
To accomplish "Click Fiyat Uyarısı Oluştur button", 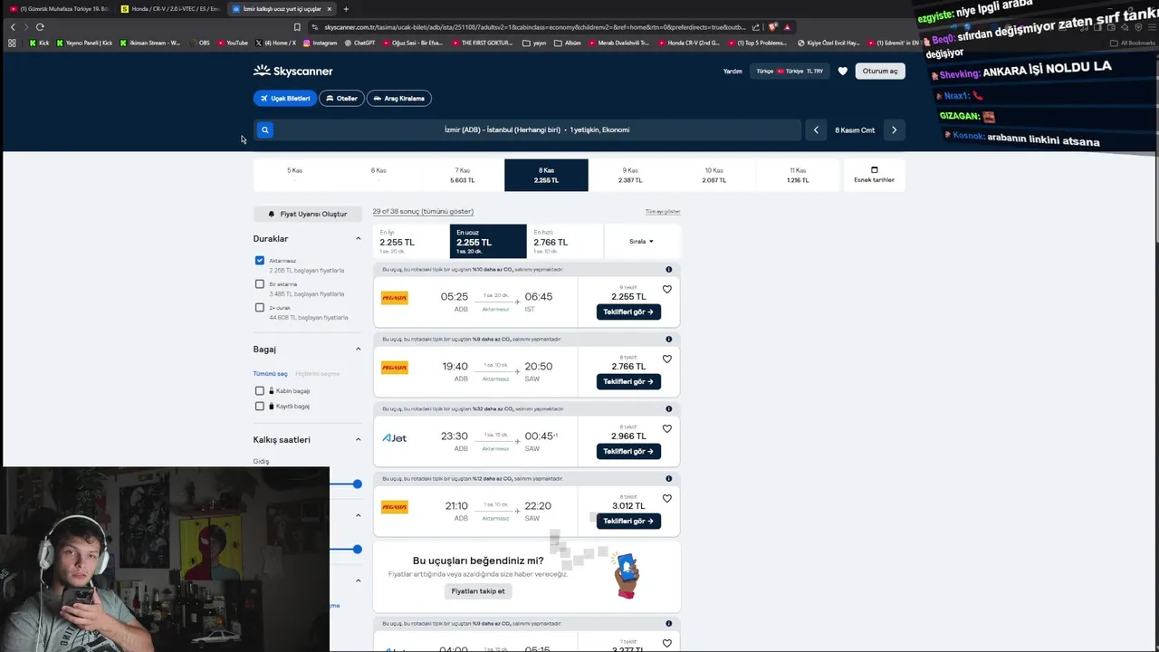I will (x=308, y=214).
